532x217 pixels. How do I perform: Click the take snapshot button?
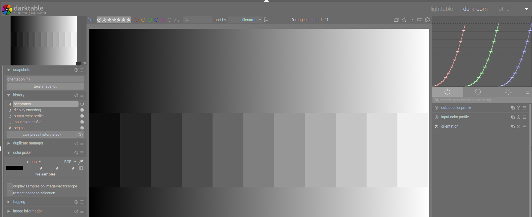[45, 86]
